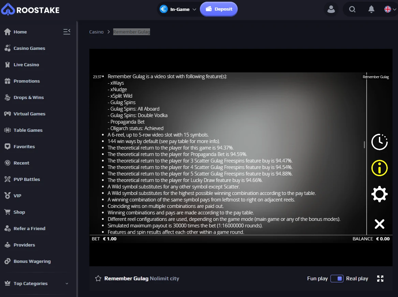Viewport: 398px width, 297px height.
Task: Click the Drops & Wins icon
Action: pyautogui.click(x=8, y=97)
